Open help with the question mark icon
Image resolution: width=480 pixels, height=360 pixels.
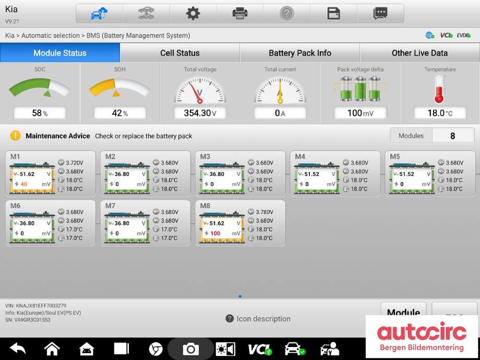click(x=287, y=14)
